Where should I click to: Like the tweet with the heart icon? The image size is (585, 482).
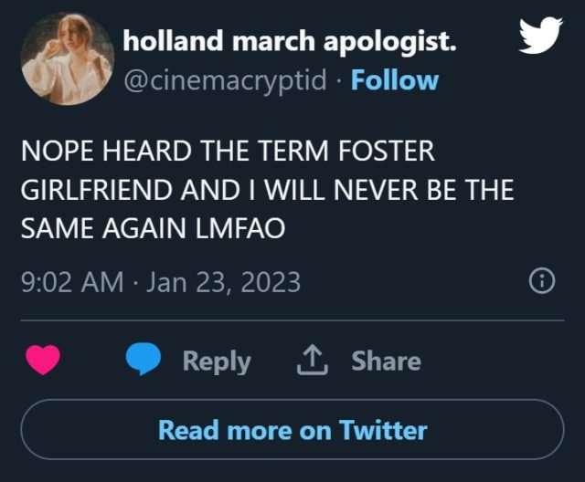43,361
